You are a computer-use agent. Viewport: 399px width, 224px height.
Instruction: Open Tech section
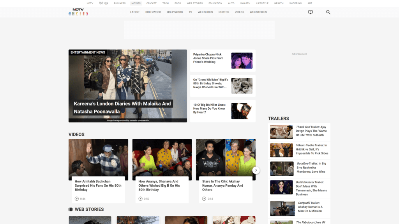click(x=165, y=3)
